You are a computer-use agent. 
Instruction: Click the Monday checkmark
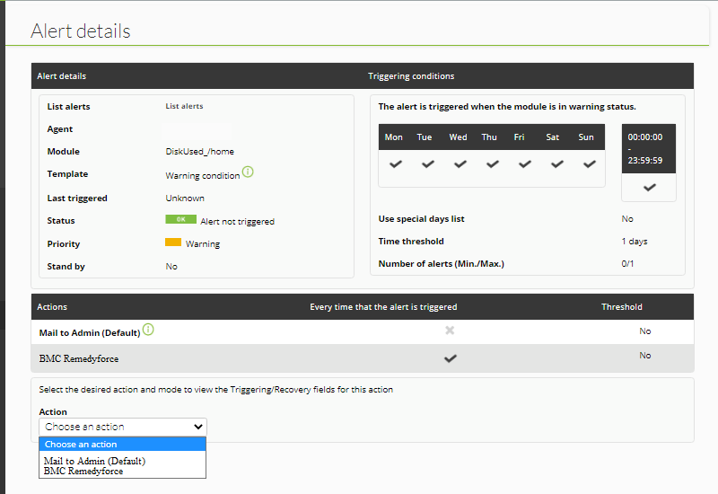tap(396, 164)
